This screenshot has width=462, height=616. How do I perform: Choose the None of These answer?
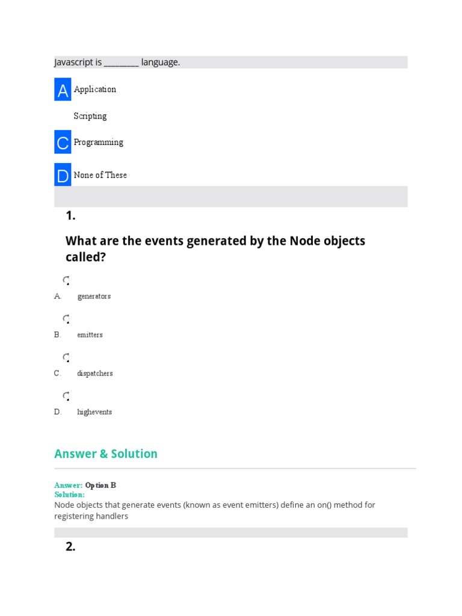pyautogui.click(x=100, y=175)
